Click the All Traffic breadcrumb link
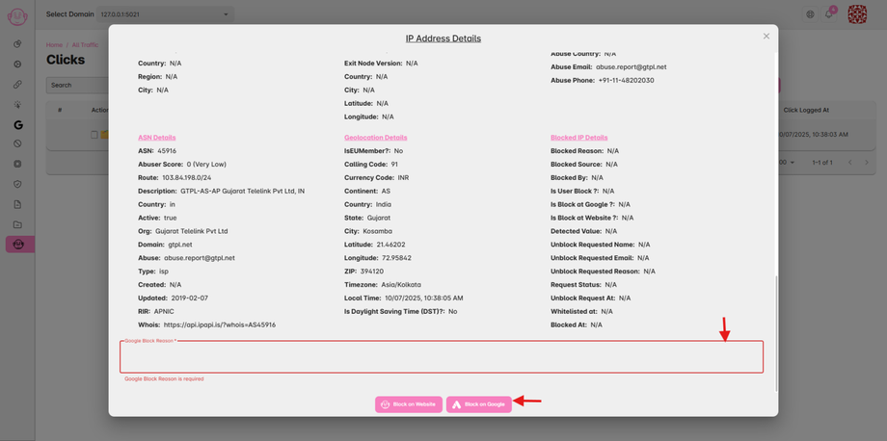Viewport: 887px width, 441px height. click(x=85, y=45)
